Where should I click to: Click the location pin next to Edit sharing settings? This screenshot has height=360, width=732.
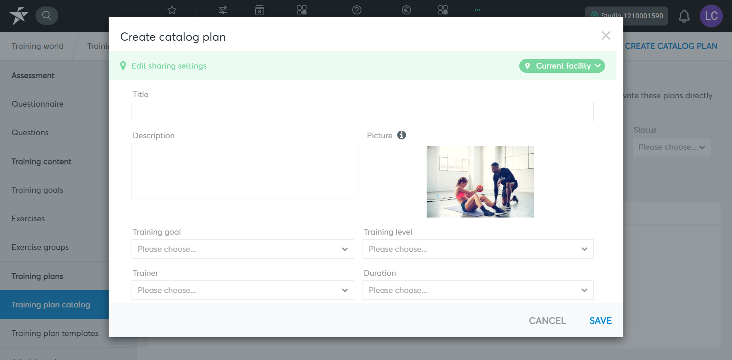(123, 66)
